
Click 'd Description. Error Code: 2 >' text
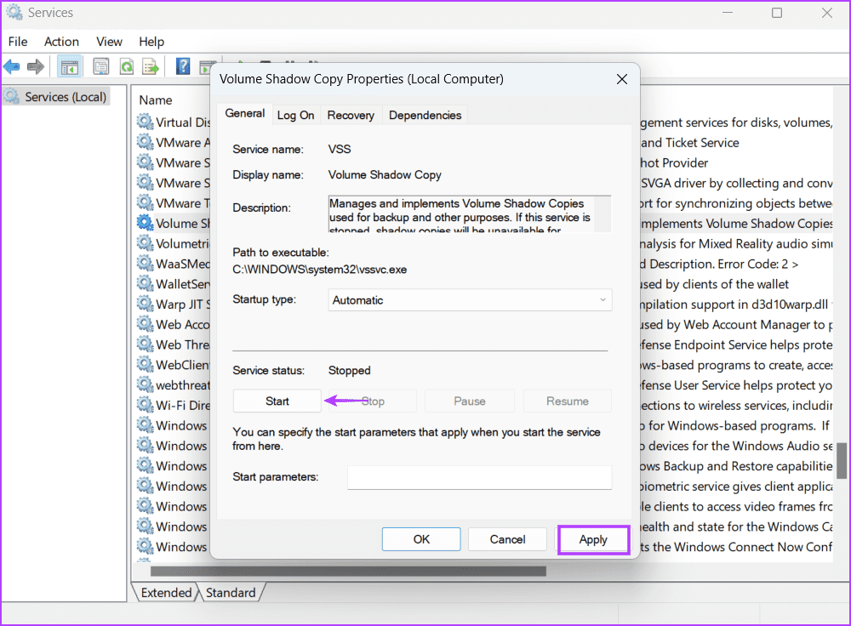click(x=719, y=264)
